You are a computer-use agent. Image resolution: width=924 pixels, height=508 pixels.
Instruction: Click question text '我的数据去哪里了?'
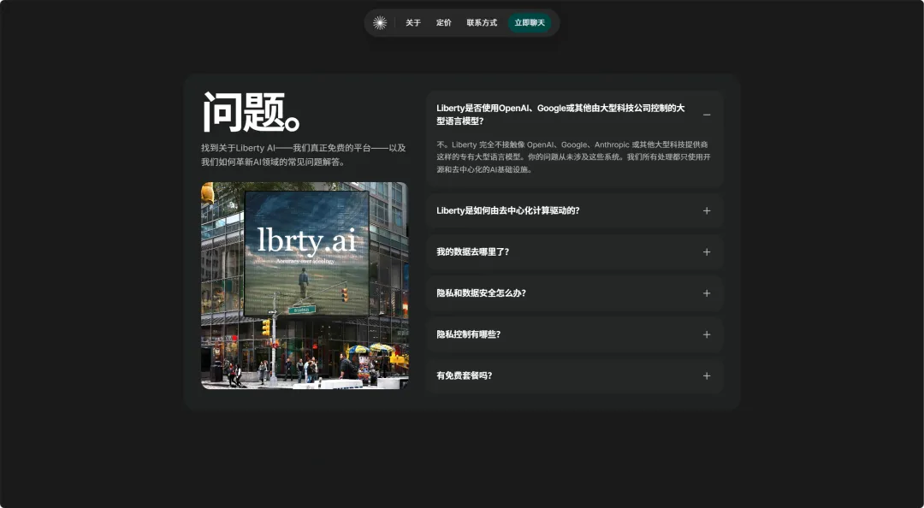point(472,251)
